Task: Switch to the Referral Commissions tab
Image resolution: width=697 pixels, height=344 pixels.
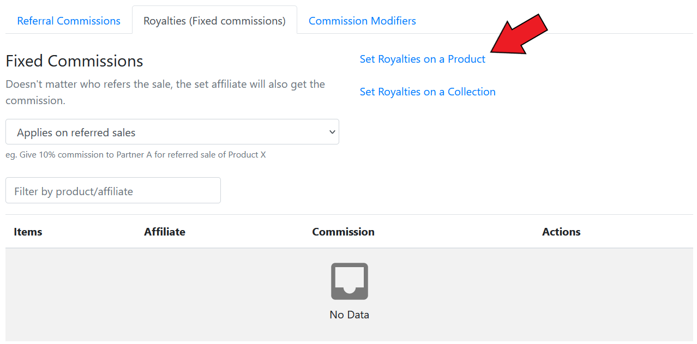Action: (69, 21)
